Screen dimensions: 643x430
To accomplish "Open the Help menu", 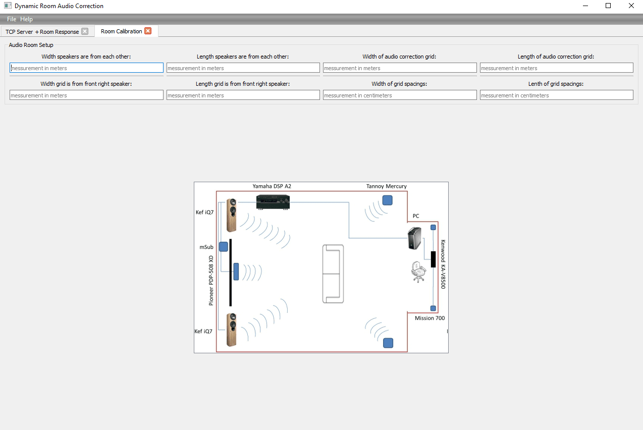I will click(x=26, y=19).
